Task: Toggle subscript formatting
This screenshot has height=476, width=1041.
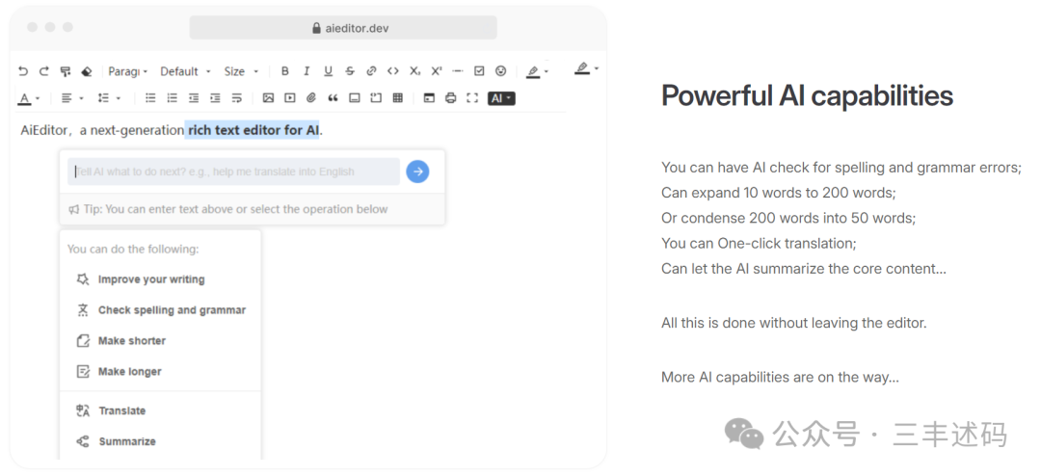Action: click(414, 71)
